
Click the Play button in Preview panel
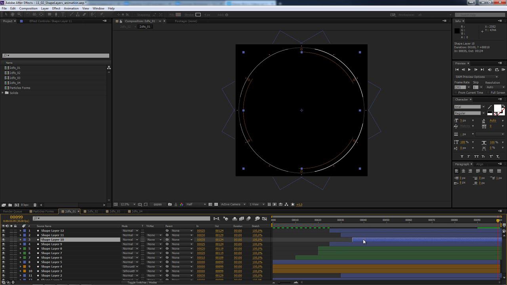(x=469, y=70)
